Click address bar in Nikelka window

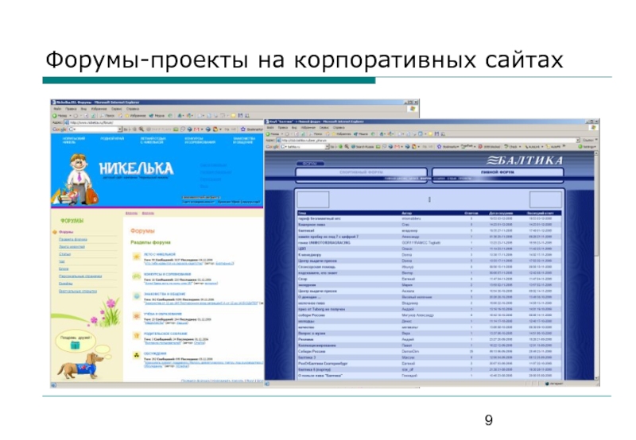pos(164,123)
